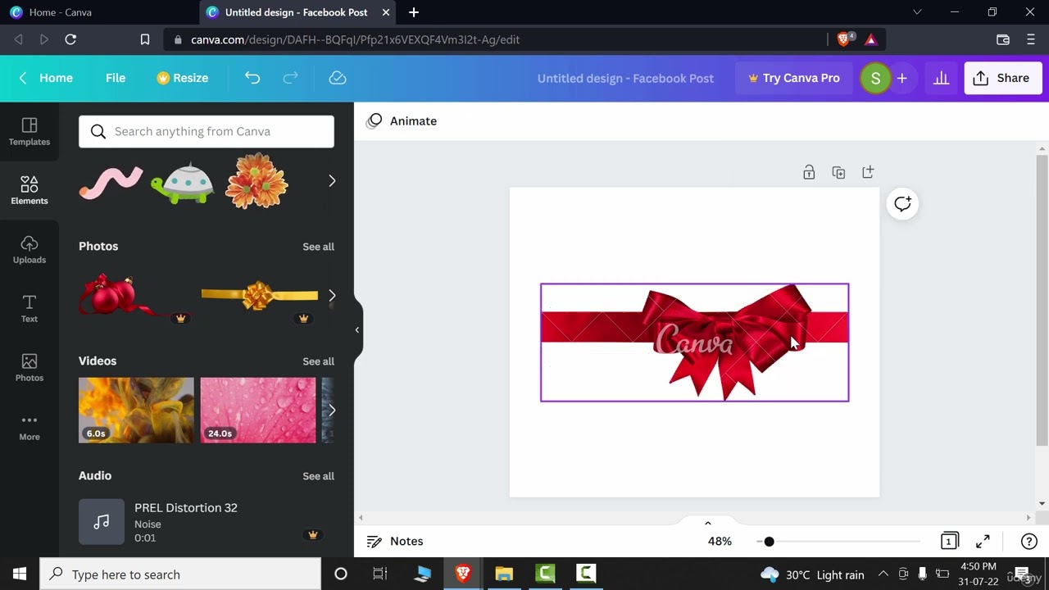Click the Animate button
The height and width of the screenshot is (590, 1049).
(403, 120)
